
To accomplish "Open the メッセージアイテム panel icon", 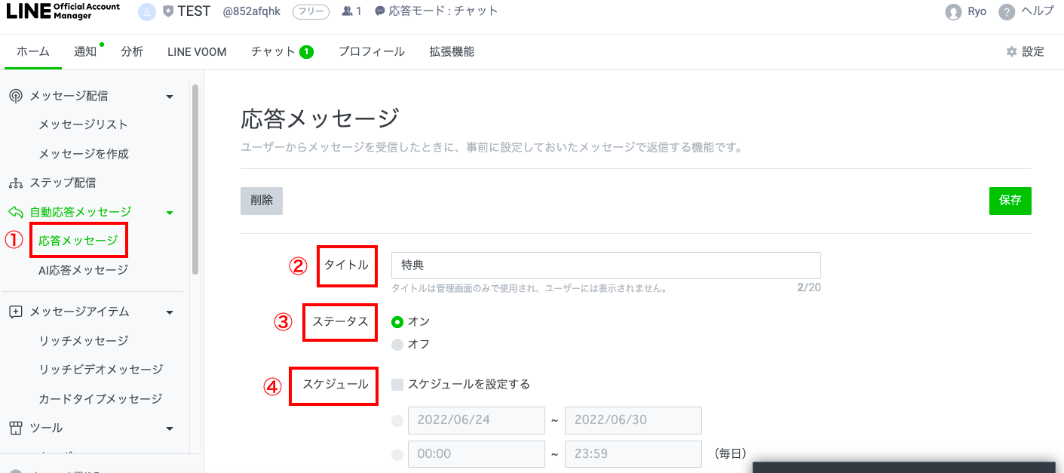I will tap(17, 312).
